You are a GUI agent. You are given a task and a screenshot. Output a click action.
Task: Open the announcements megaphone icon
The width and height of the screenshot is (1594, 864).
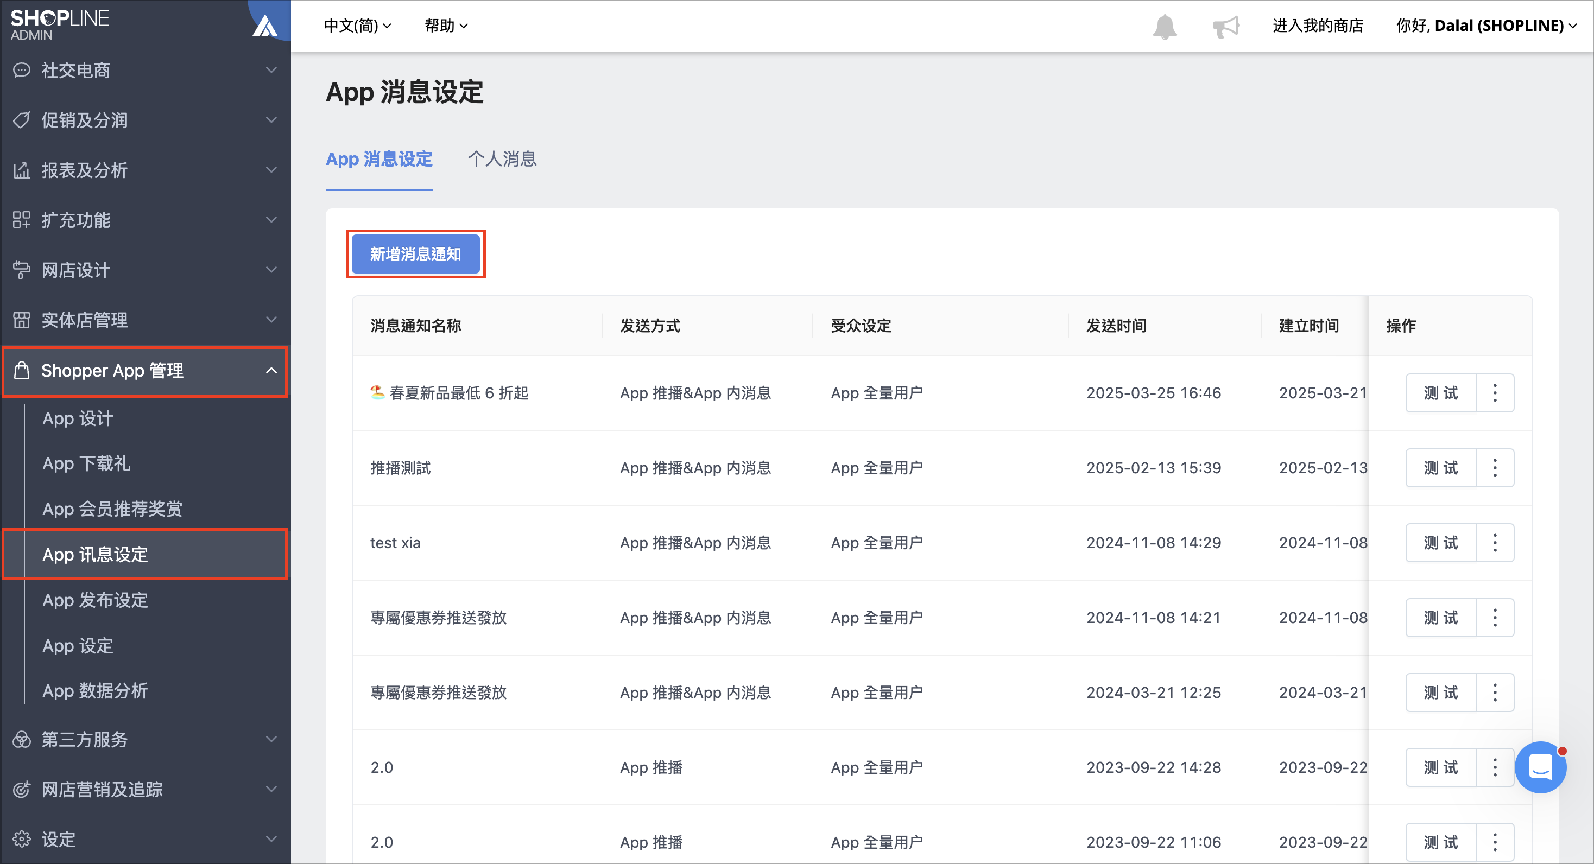[1225, 27]
